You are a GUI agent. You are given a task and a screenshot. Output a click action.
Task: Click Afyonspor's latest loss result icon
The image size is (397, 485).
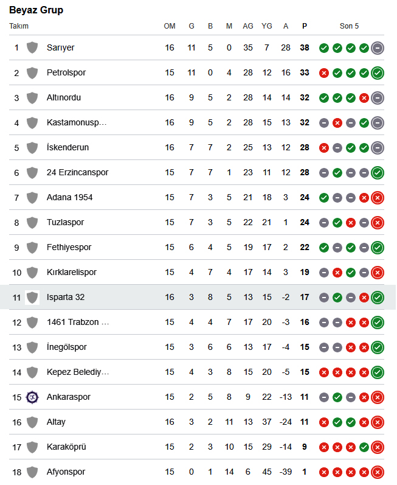[x=377, y=472]
